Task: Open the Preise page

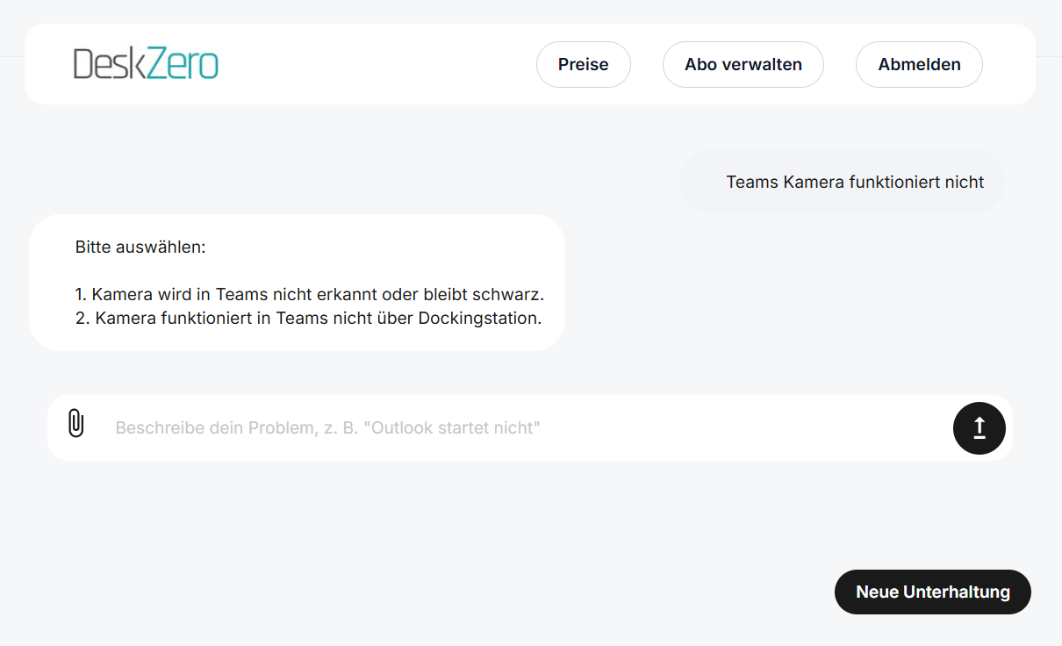Action: tap(583, 64)
